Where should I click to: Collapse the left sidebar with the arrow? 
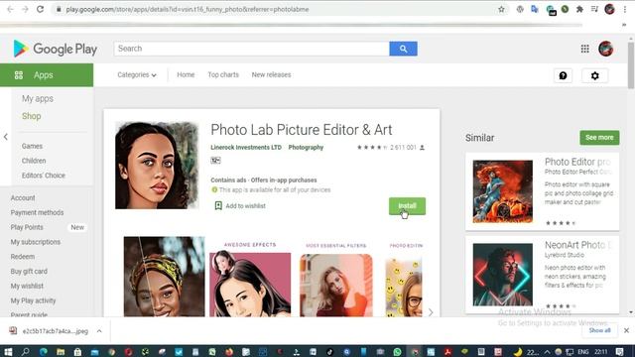[x=6, y=137]
